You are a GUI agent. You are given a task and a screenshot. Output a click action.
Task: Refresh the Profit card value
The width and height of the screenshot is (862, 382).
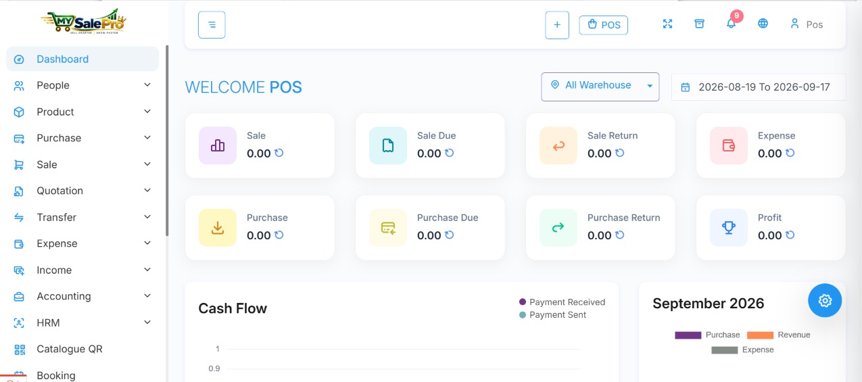(x=790, y=235)
